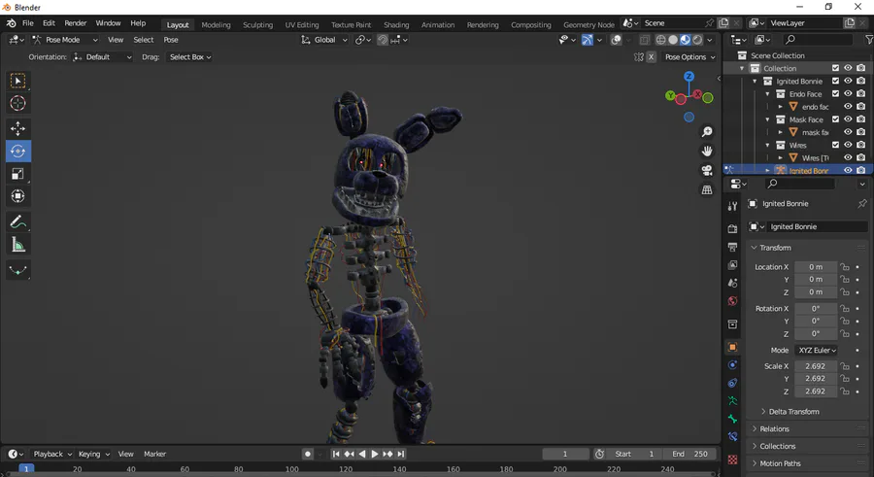Image resolution: width=874 pixels, height=477 pixels.
Task: Switch to the Shading workspace tab
Action: pos(396,24)
